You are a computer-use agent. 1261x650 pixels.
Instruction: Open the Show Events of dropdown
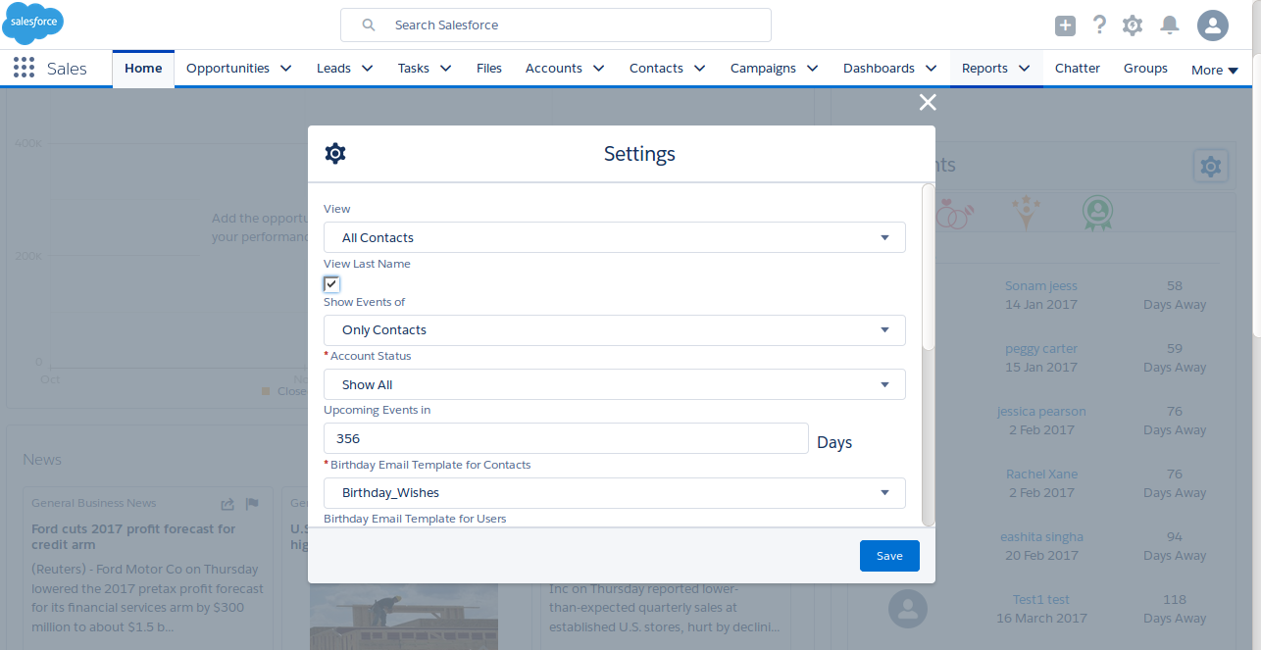[614, 329]
